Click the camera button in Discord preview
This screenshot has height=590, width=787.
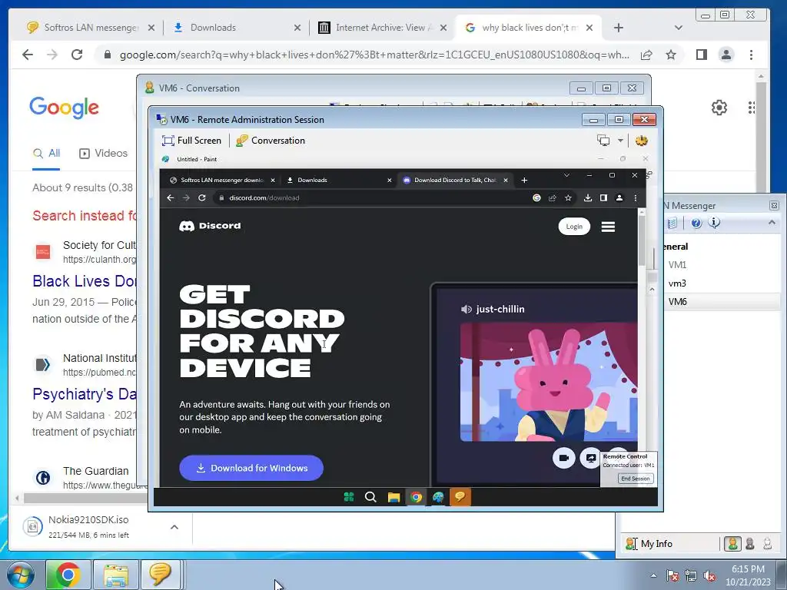click(x=563, y=458)
